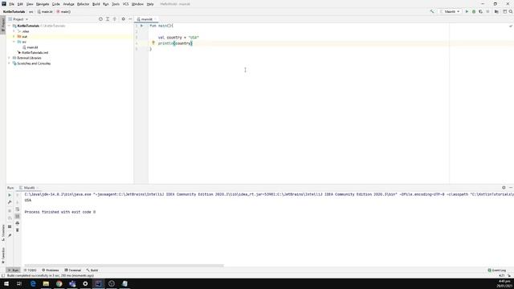Print the Run console output
514x289 pixels.
click(18, 223)
